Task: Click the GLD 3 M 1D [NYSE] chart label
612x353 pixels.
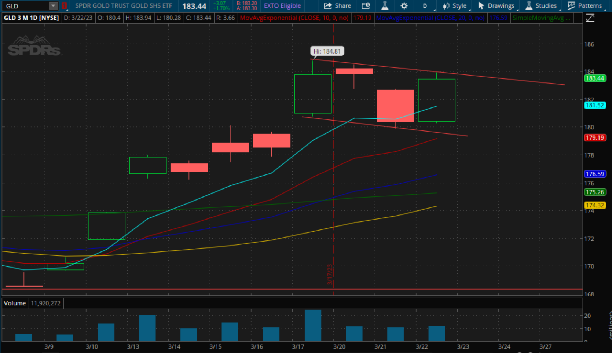Action: pos(31,18)
